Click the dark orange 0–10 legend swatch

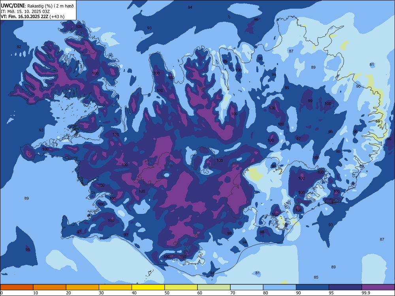pos(17,287)
